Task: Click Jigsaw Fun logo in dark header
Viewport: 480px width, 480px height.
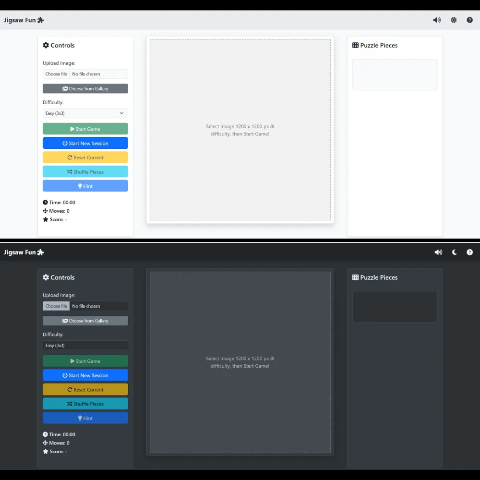Action: click(24, 252)
